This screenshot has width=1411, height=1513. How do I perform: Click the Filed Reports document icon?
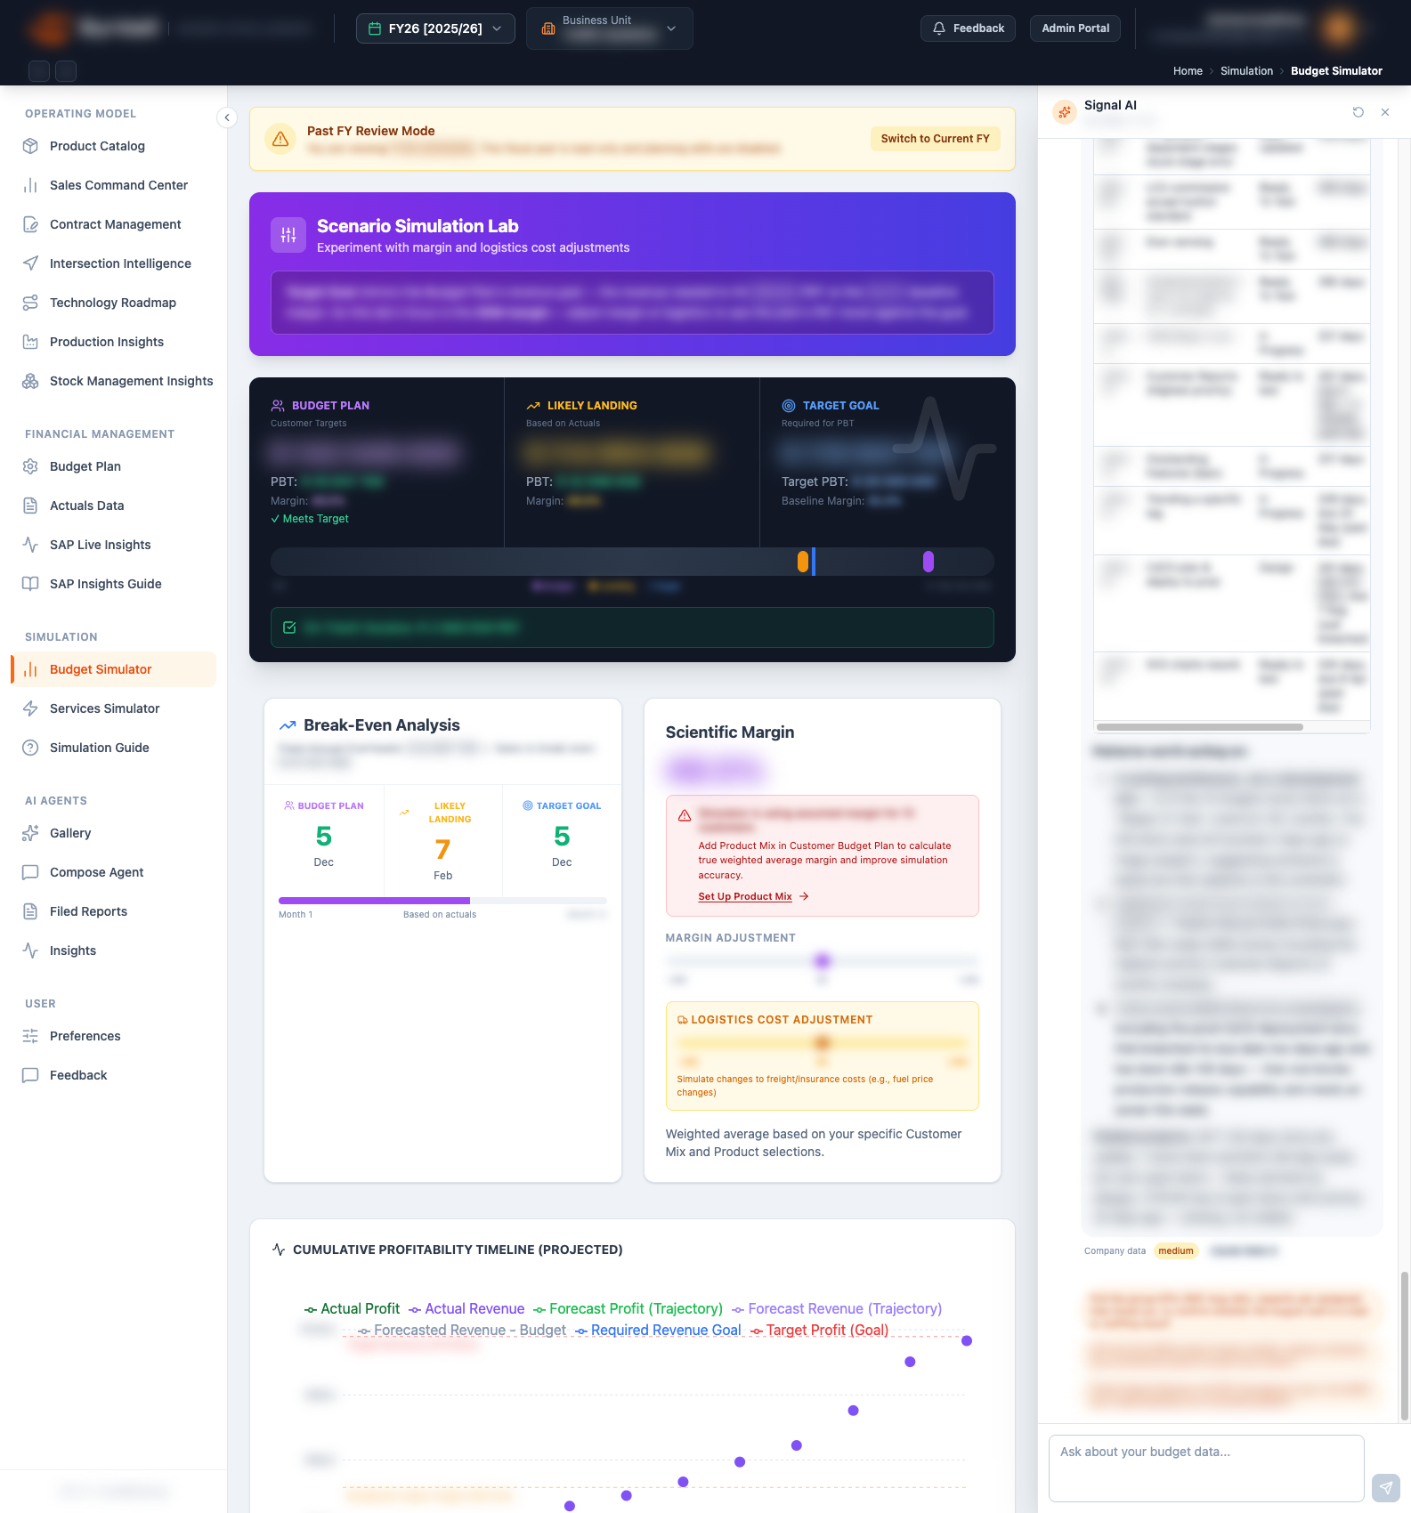(30, 911)
